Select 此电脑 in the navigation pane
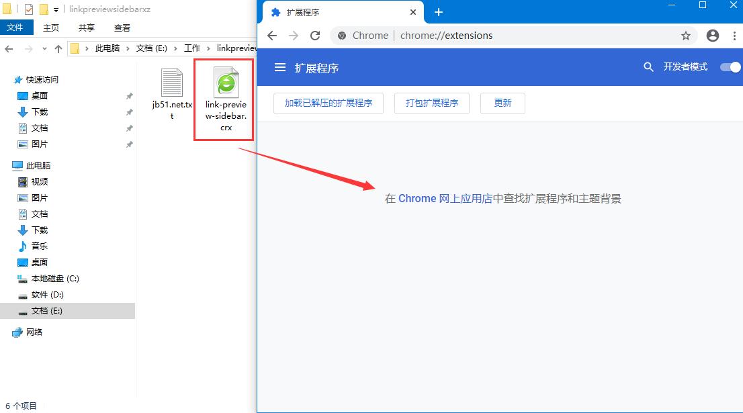 tap(38, 165)
